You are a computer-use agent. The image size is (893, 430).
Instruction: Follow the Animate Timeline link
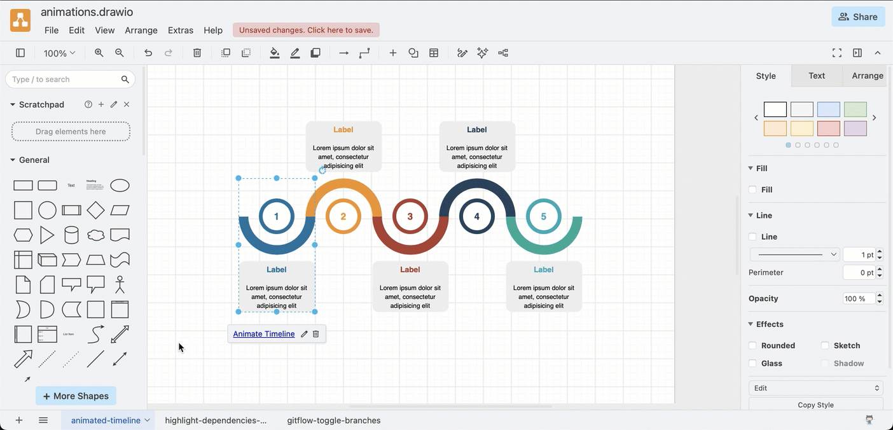[x=264, y=334]
